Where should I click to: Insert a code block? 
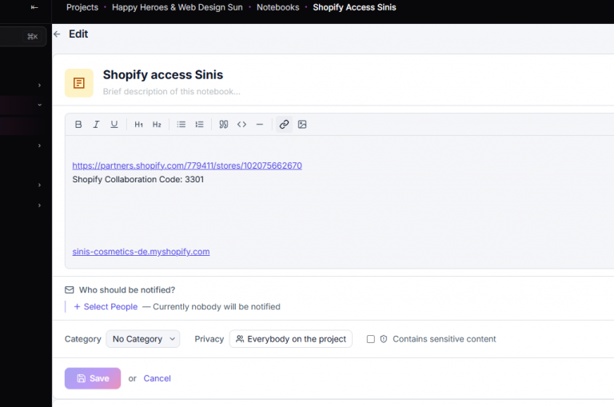coord(241,125)
